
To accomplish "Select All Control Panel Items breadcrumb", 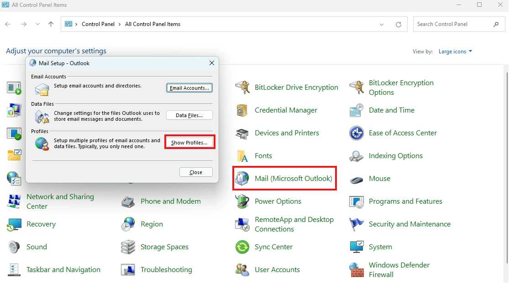I will pos(152,24).
